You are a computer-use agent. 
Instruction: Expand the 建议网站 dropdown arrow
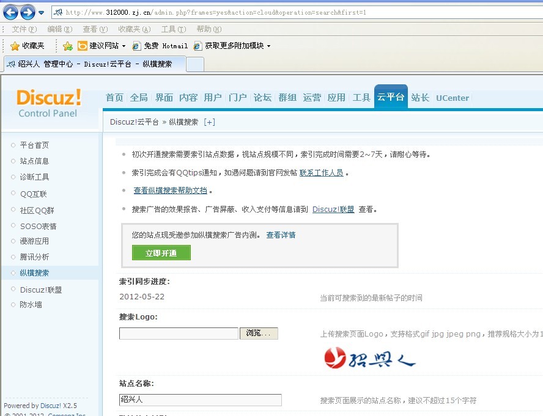click(x=124, y=46)
